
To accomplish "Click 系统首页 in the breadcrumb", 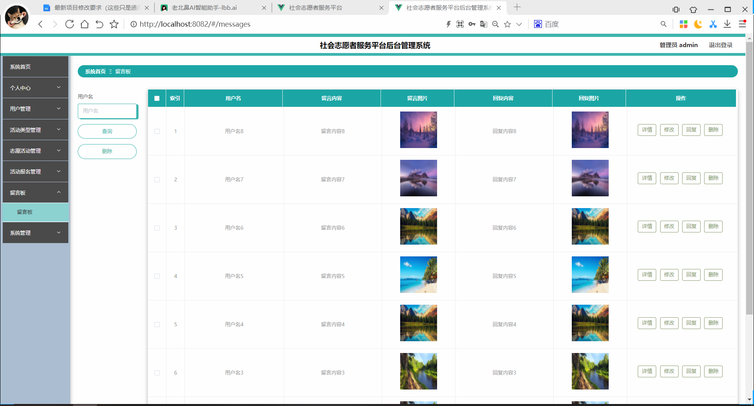I will [x=95, y=71].
